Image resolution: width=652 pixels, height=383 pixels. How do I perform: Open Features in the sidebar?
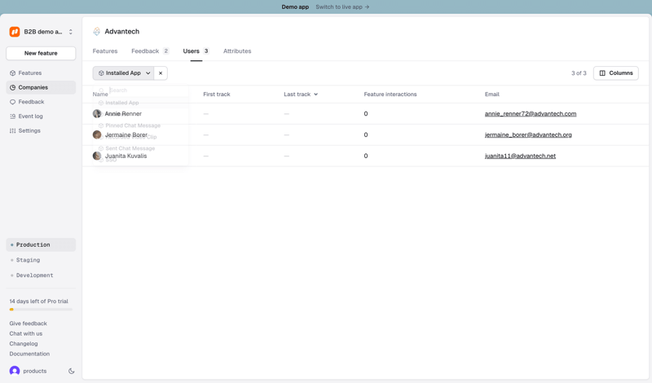pyautogui.click(x=41, y=73)
